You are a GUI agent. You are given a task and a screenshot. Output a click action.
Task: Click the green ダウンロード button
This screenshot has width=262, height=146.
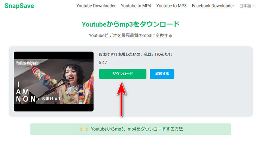(123, 74)
